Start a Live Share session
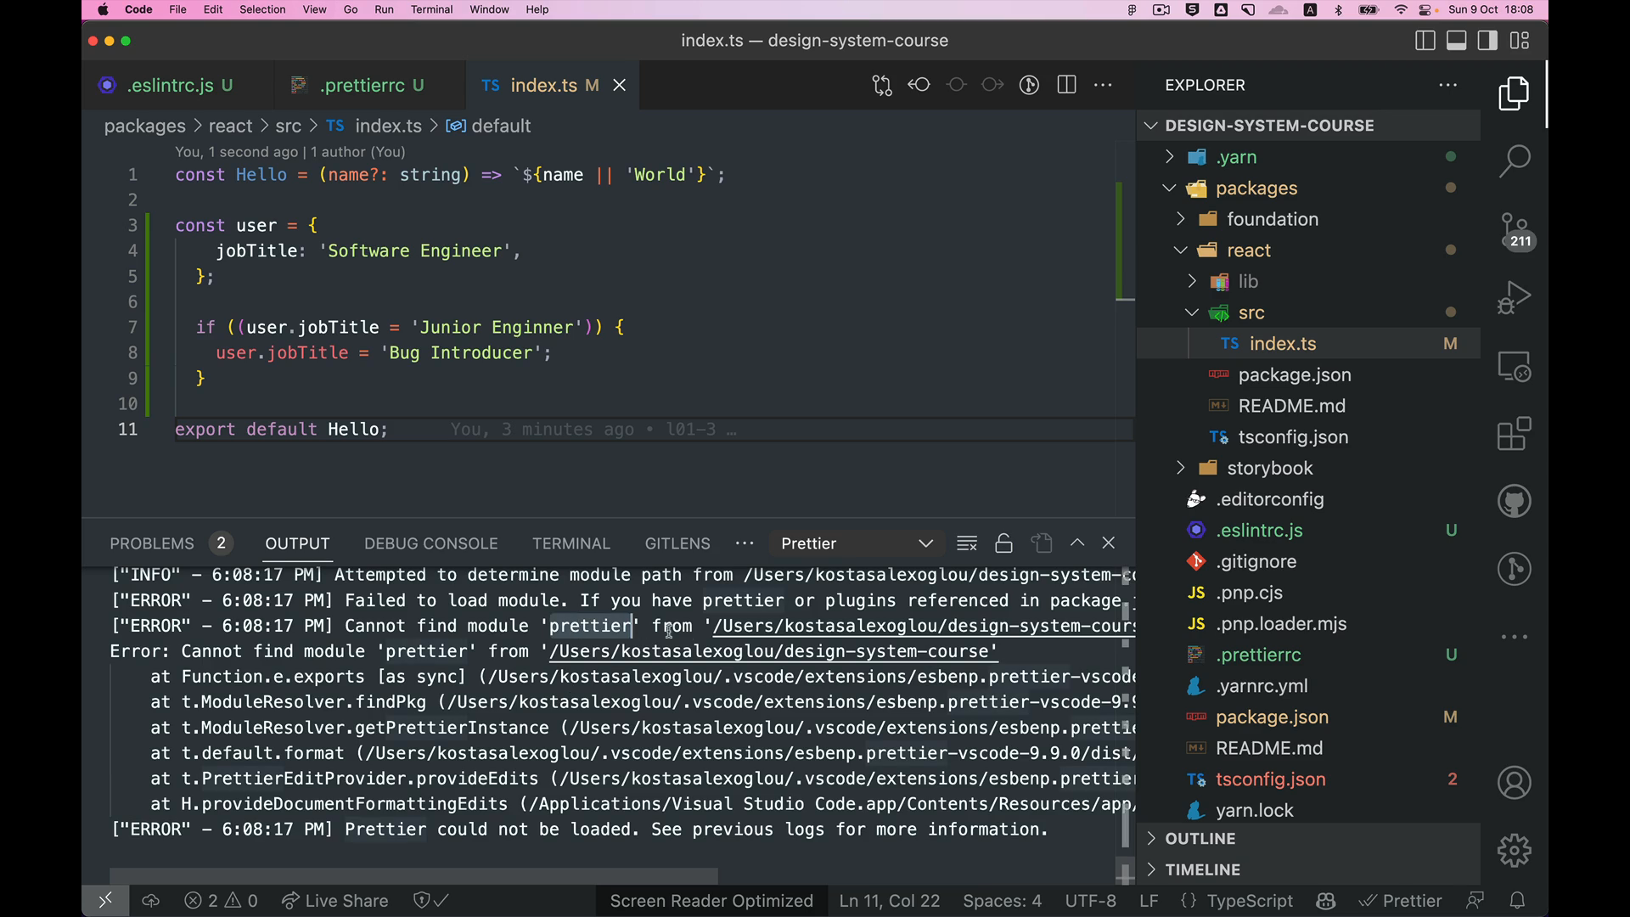The width and height of the screenshot is (1630, 917). (x=334, y=900)
